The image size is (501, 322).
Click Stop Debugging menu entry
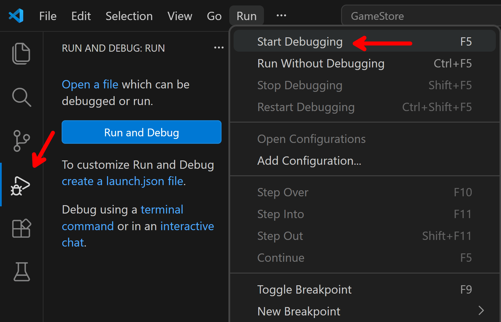[365, 85]
